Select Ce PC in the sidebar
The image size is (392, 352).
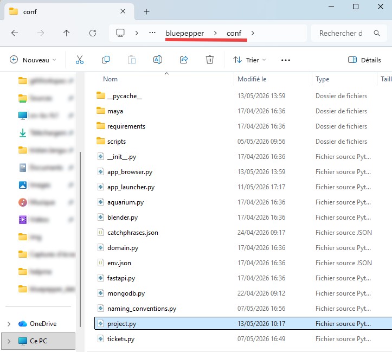click(38, 341)
